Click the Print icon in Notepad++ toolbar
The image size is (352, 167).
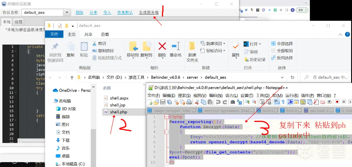[x=189, y=102]
